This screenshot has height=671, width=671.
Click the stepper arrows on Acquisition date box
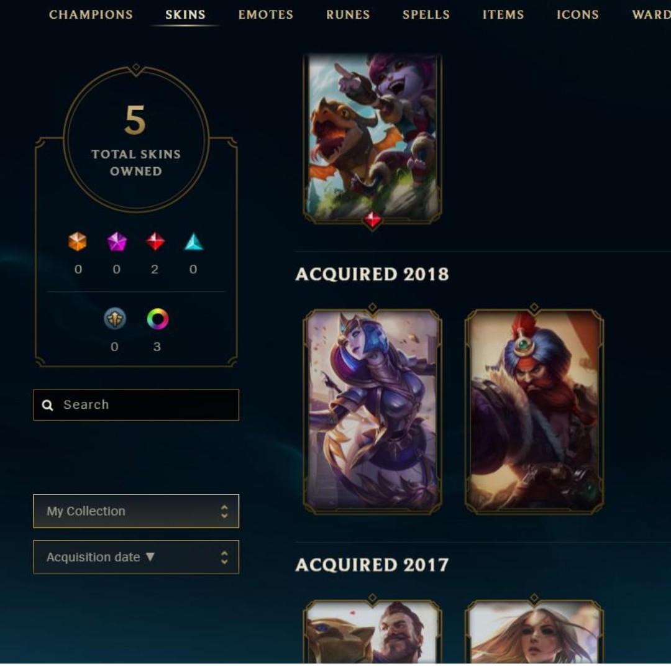click(x=224, y=557)
